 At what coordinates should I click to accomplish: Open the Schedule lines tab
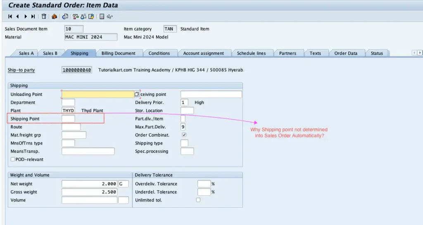(x=252, y=53)
